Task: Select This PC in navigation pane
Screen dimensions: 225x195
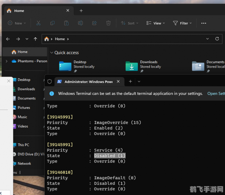Action: 23,145
